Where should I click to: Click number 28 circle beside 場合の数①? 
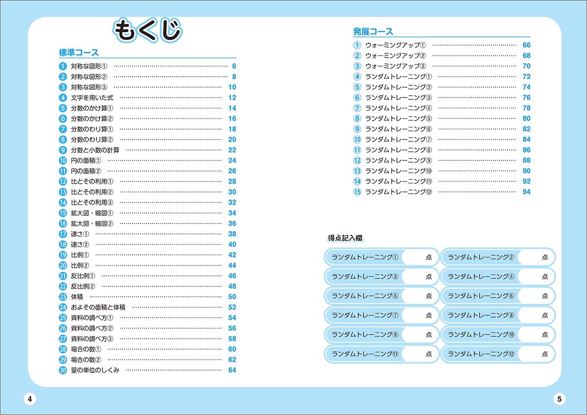pos(63,349)
